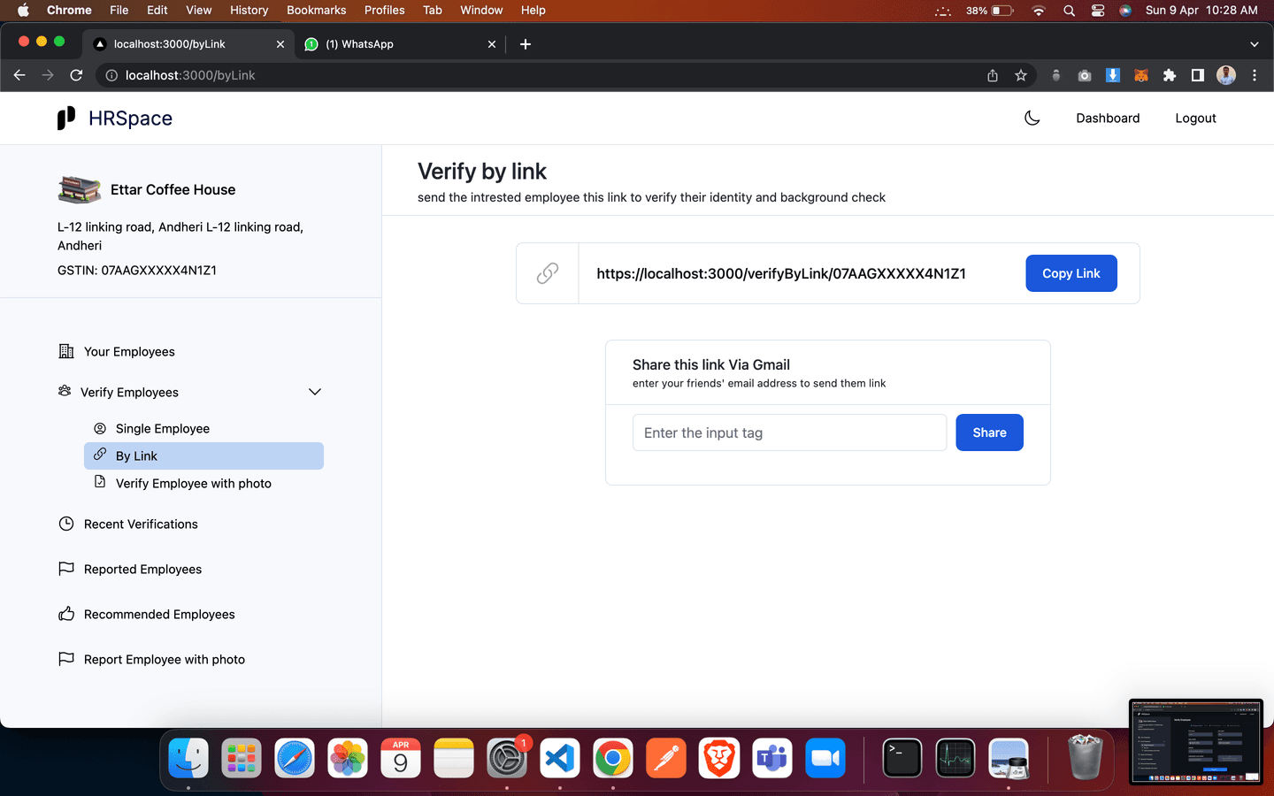Reload the page
This screenshot has height=796, width=1274.
[x=76, y=75]
